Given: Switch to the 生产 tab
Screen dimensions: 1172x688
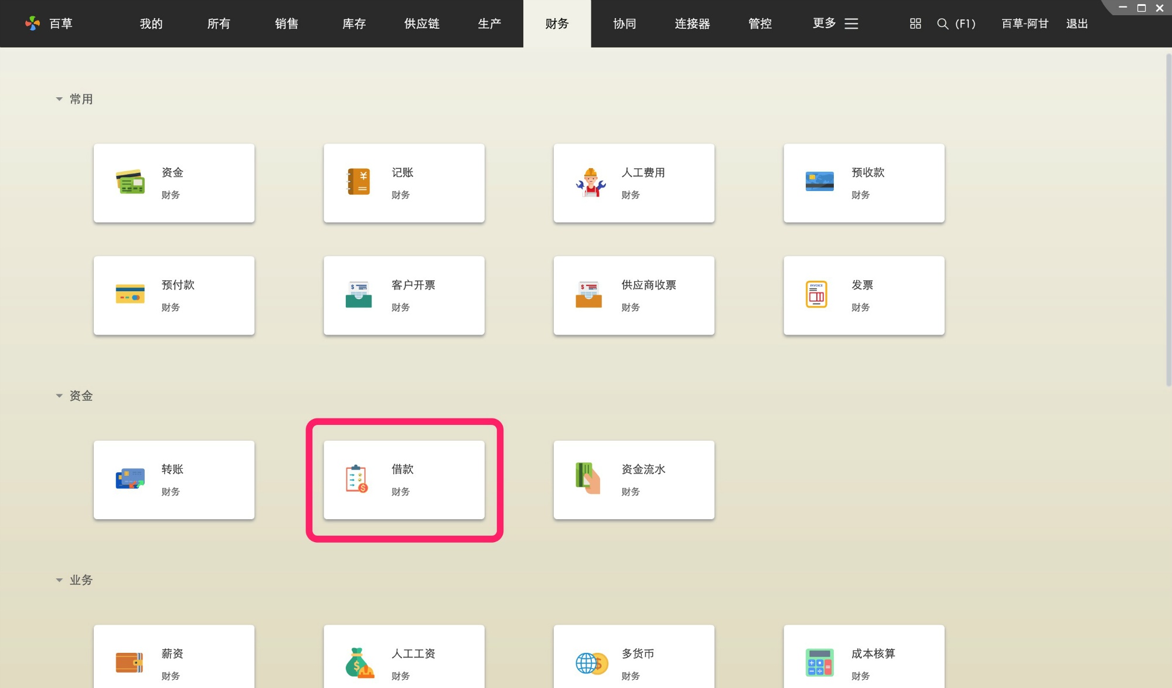Looking at the screenshot, I should tap(489, 23).
